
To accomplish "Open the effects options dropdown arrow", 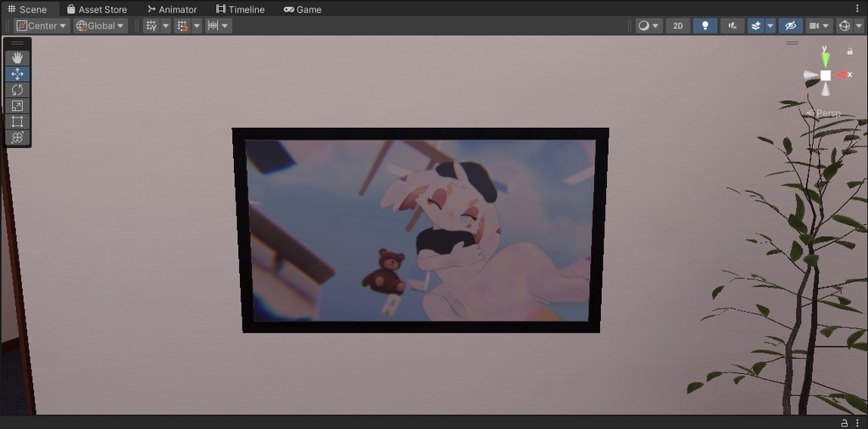I will pyautogui.click(x=770, y=25).
